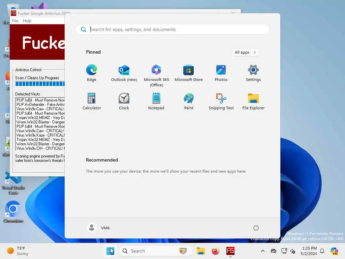
Task: Focus the Start menu search field
Action: (172, 29)
